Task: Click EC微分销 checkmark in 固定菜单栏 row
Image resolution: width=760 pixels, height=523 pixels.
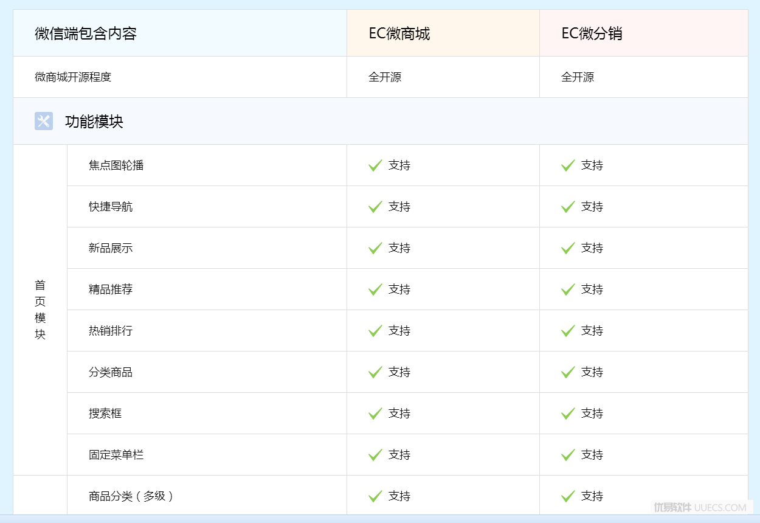Action: 568,455
